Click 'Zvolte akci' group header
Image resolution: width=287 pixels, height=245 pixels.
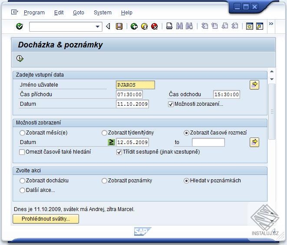[140, 171]
